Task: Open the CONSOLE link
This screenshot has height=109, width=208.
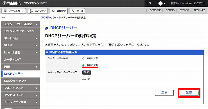Action: tap(155, 10)
